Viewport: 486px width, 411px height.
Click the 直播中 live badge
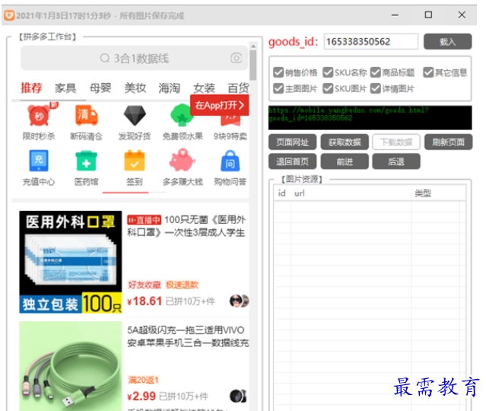[x=144, y=220]
